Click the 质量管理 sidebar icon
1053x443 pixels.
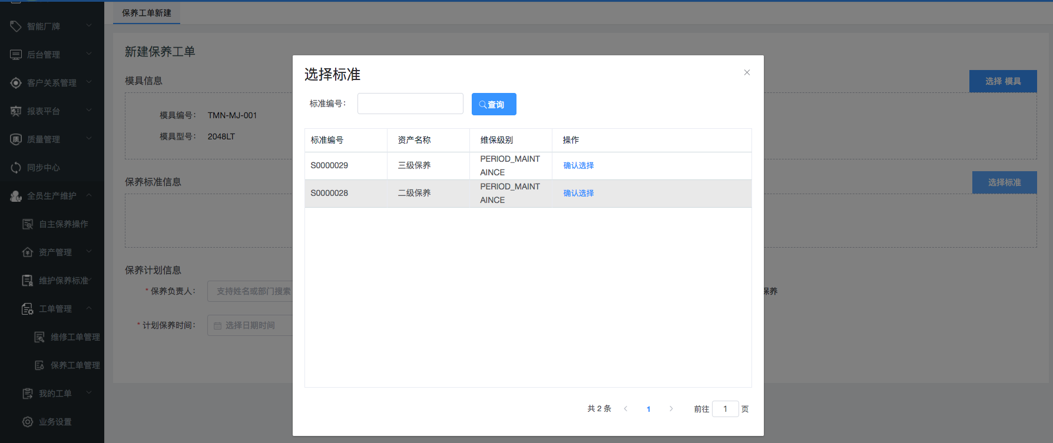16,139
